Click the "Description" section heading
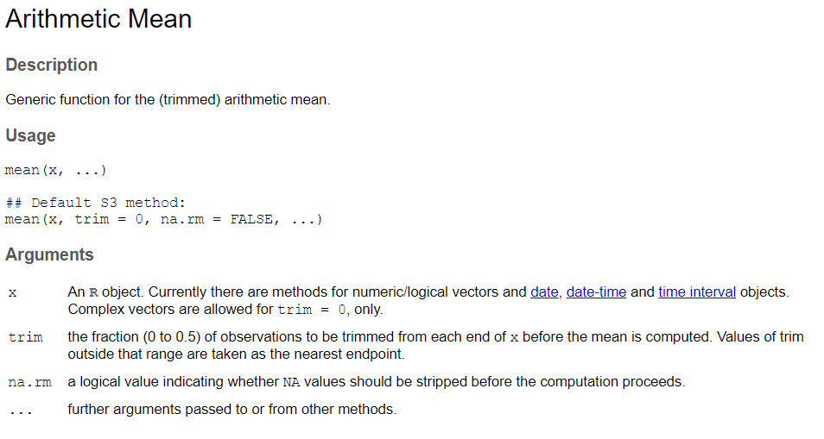824x439 pixels. click(x=51, y=65)
